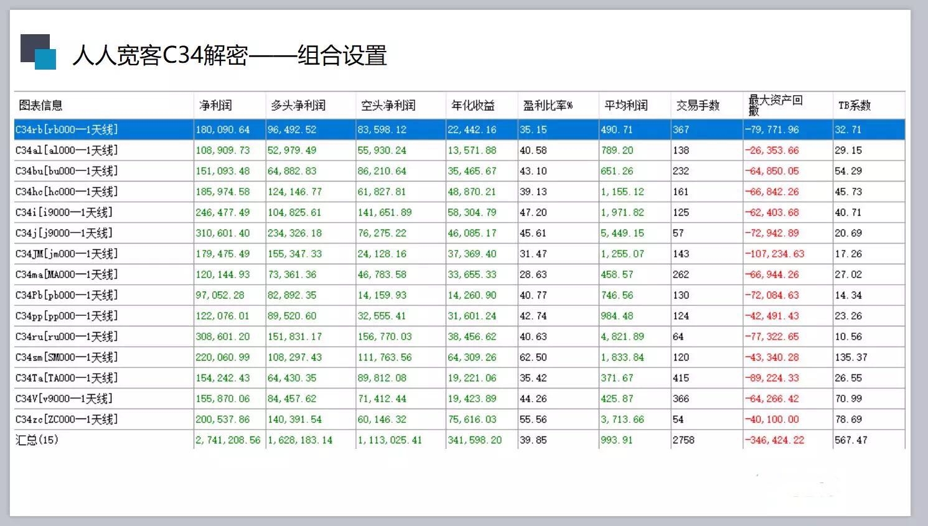928x526 pixels.
Task: Click total annualized return 341,598.20
Action: coord(475,440)
